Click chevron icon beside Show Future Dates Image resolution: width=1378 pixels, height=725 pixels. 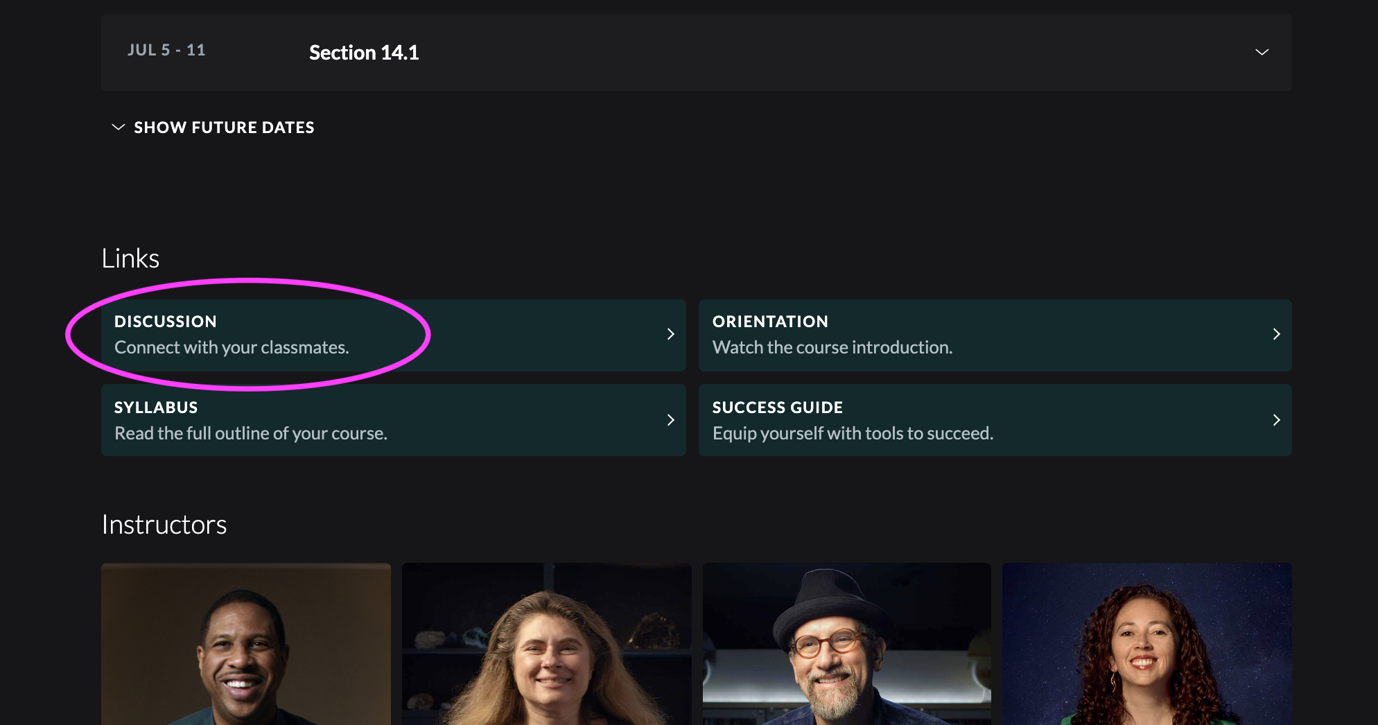(x=118, y=128)
